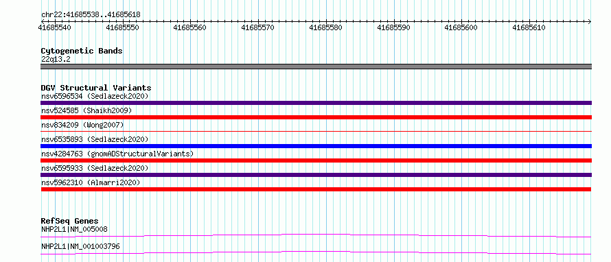This screenshot has height=262, width=611.
Task: Select the red nsv4284763 variant bar
Action: (x=316, y=160)
